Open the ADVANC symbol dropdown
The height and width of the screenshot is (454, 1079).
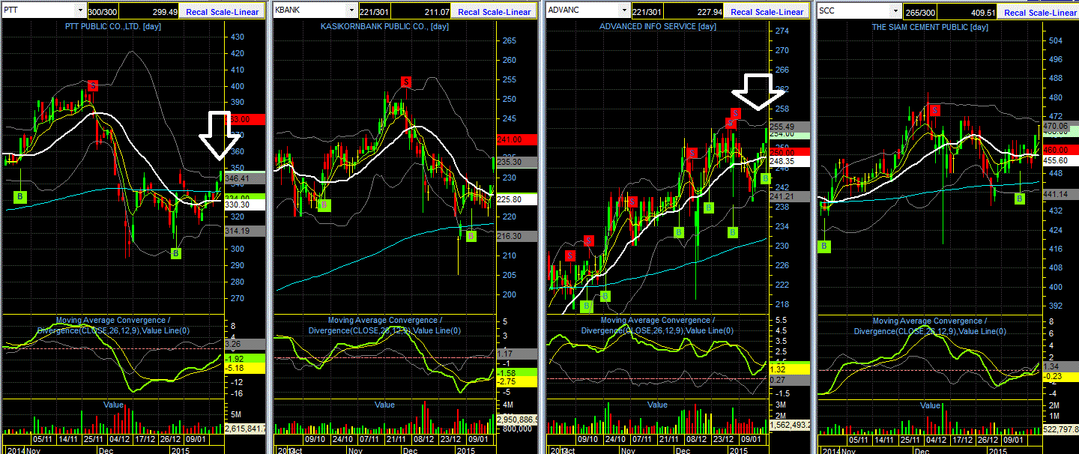click(624, 10)
